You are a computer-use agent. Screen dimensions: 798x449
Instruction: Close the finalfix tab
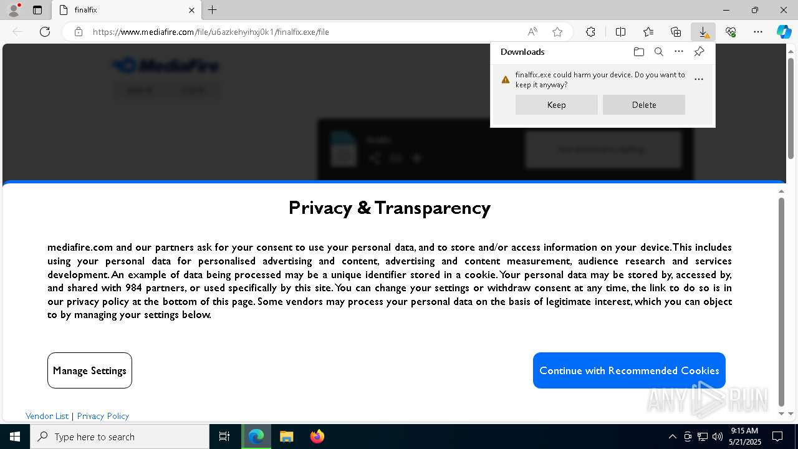pos(191,10)
